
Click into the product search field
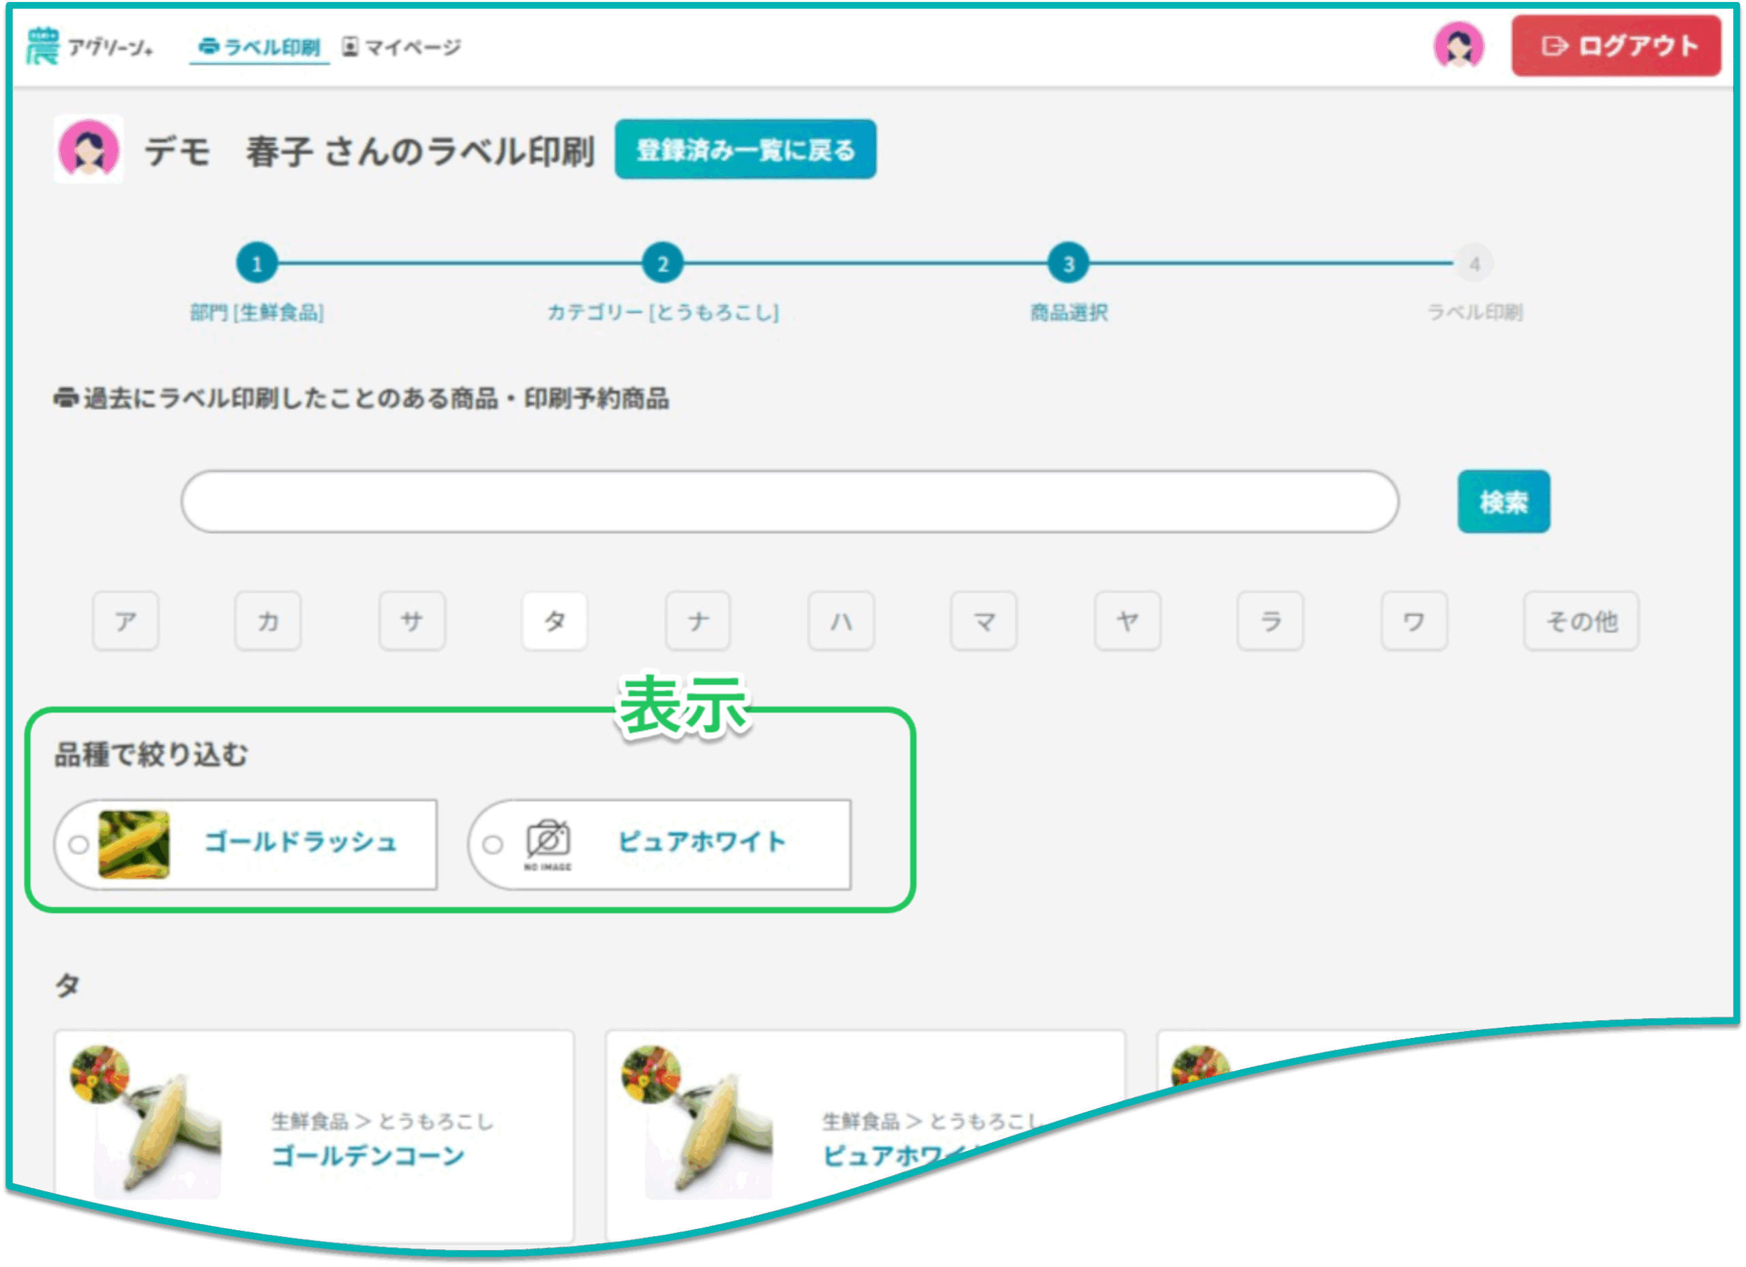(x=789, y=502)
